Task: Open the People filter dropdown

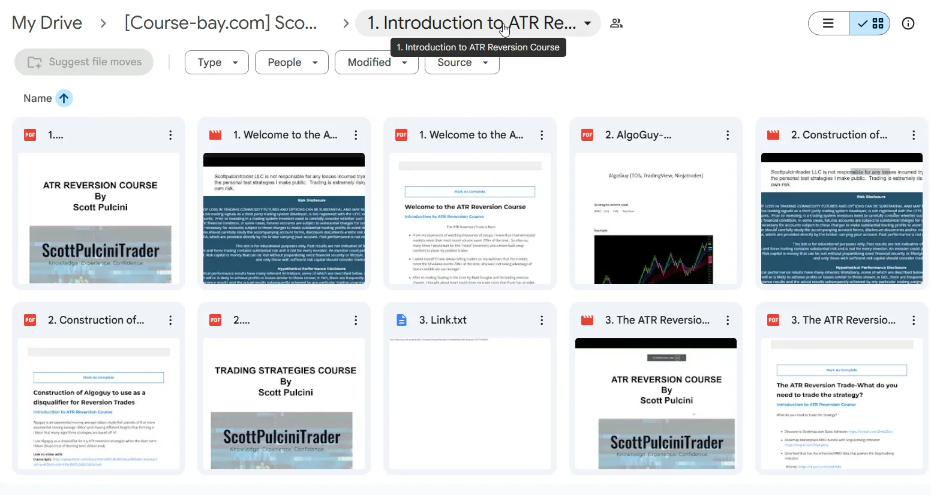Action: pyautogui.click(x=292, y=62)
